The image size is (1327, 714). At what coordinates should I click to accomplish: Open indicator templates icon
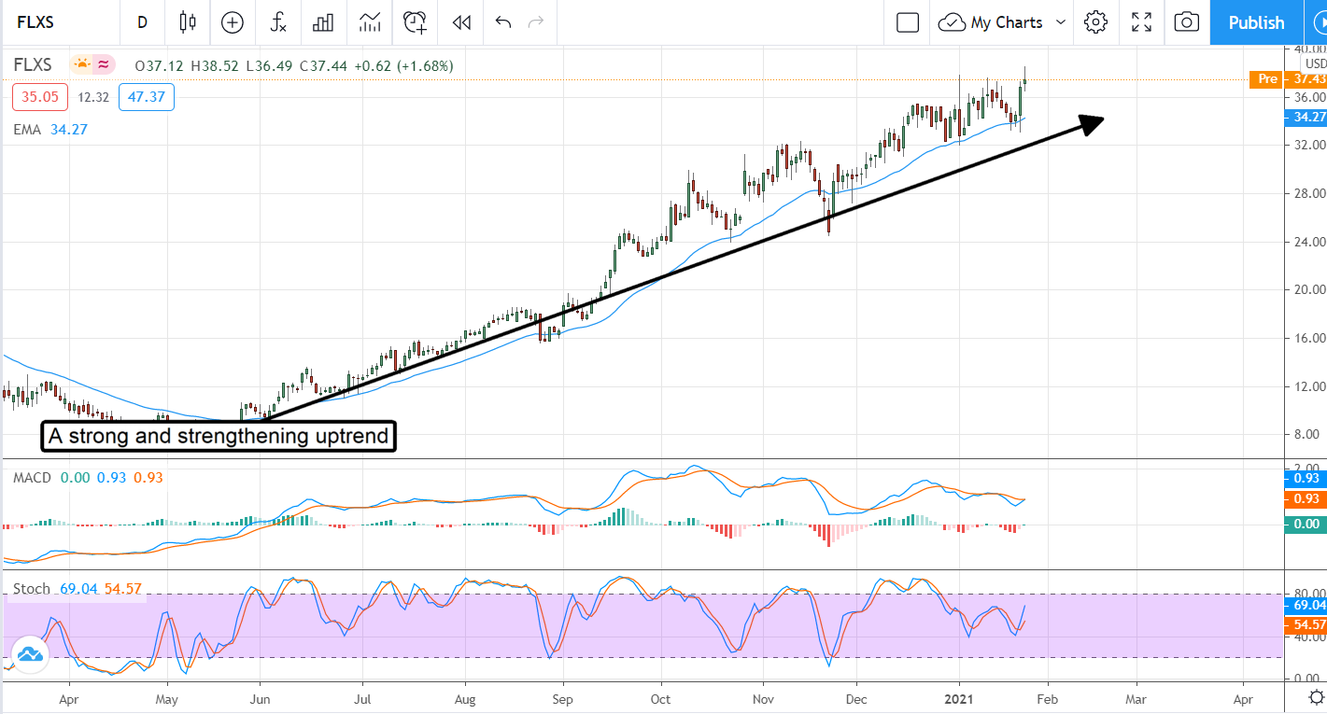(x=370, y=22)
